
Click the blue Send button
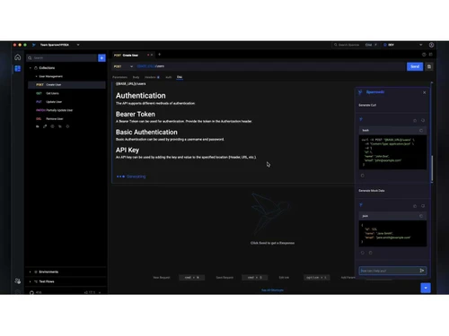(x=415, y=66)
